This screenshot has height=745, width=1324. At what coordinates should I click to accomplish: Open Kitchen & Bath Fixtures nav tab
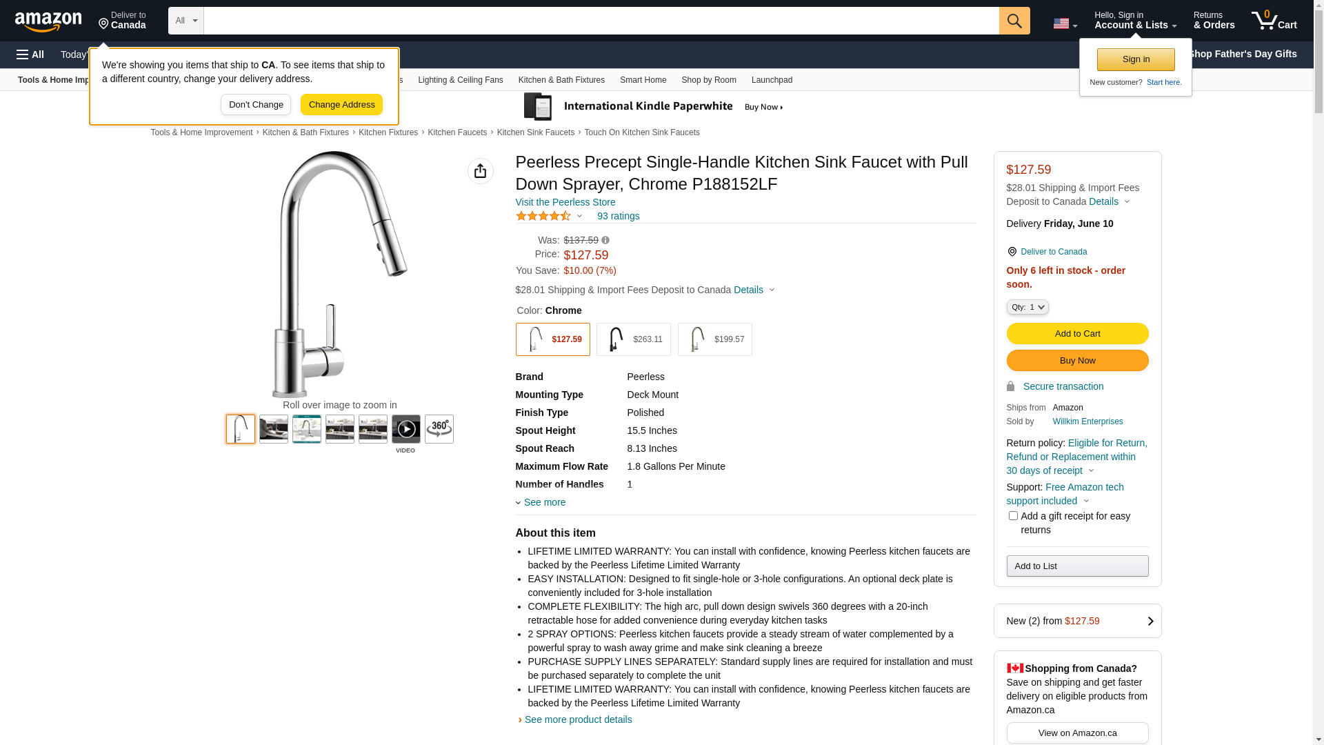[x=561, y=80]
